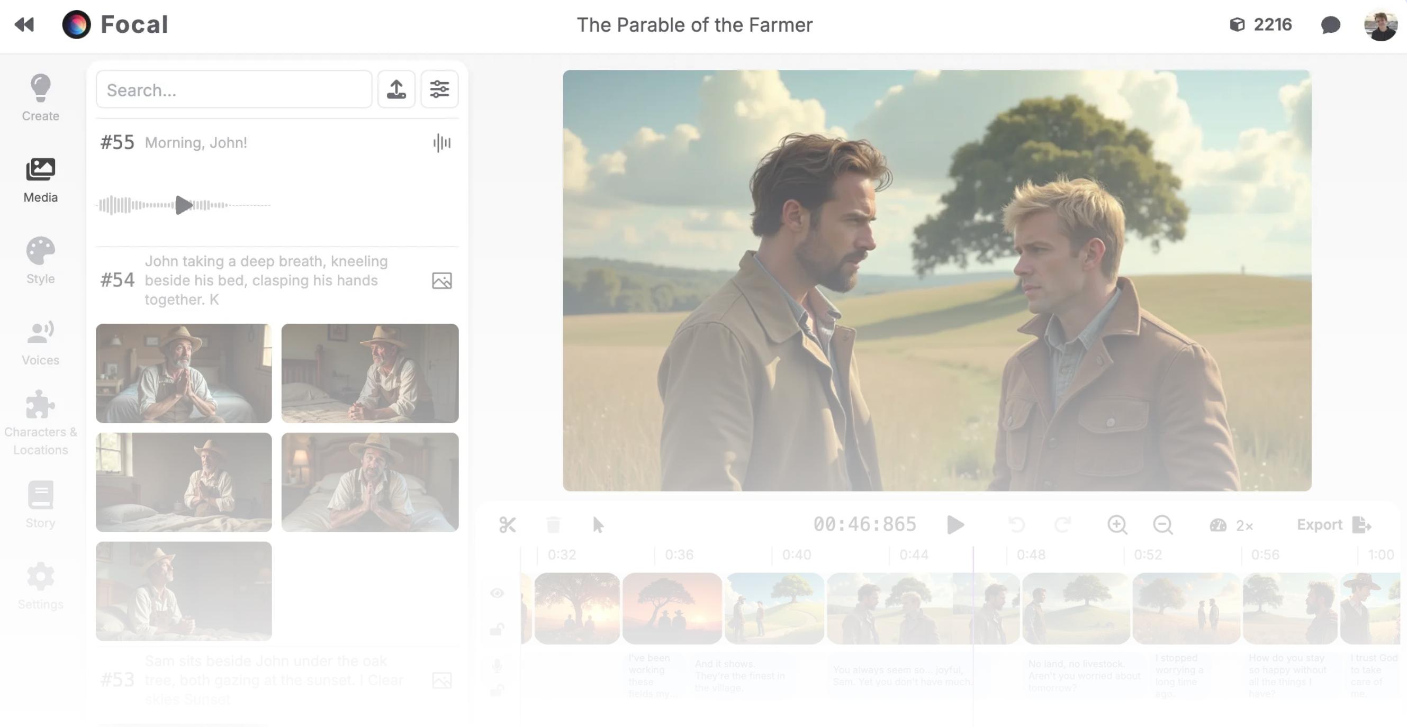1407x727 pixels.
Task: Click the scissors cut tool
Action: (508, 524)
